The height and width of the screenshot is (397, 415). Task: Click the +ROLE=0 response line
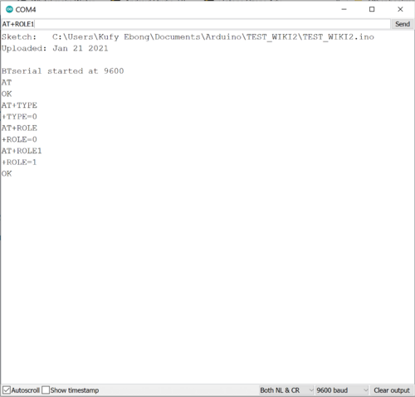tap(19, 139)
